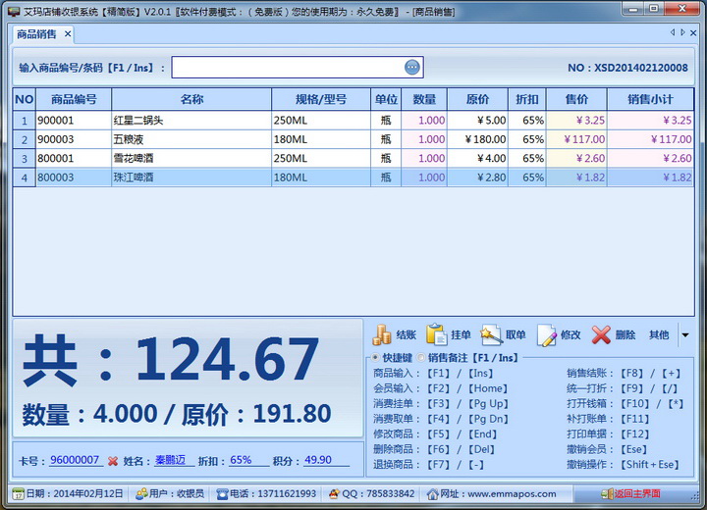Click the 单位 column header
Screen dimensions: 707x510
(x=386, y=100)
